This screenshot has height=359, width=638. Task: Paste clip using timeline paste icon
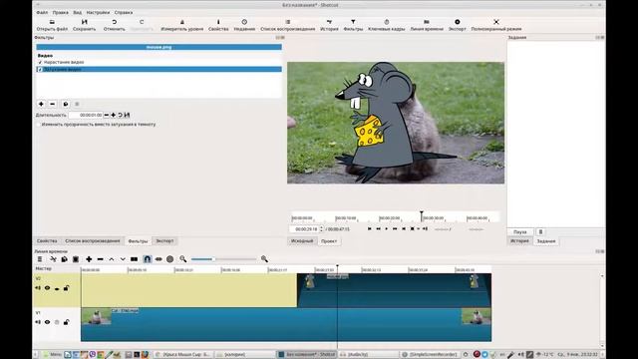pyautogui.click(x=76, y=259)
